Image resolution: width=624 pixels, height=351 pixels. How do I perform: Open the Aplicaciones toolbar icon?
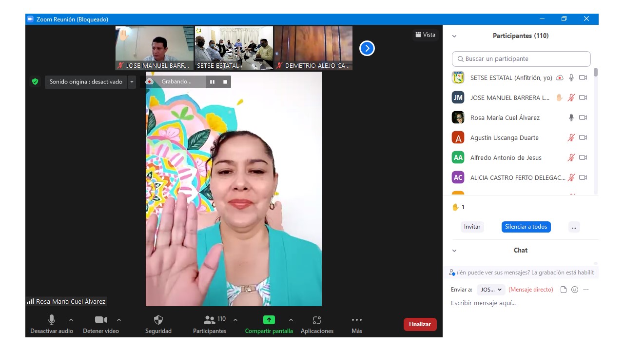[x=317, y=320]
